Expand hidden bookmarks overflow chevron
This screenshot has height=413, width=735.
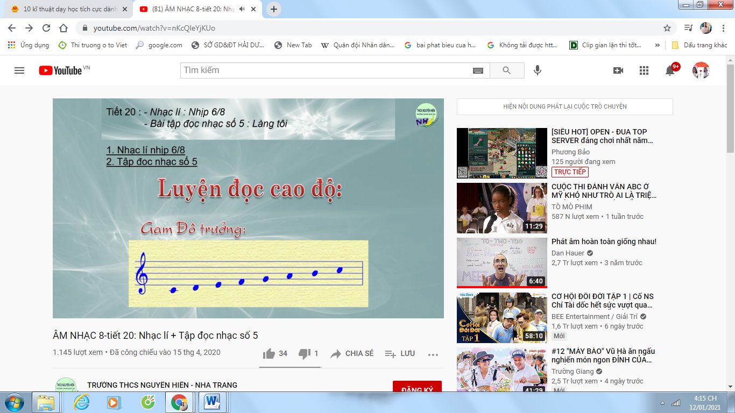(x=657, y=45)
